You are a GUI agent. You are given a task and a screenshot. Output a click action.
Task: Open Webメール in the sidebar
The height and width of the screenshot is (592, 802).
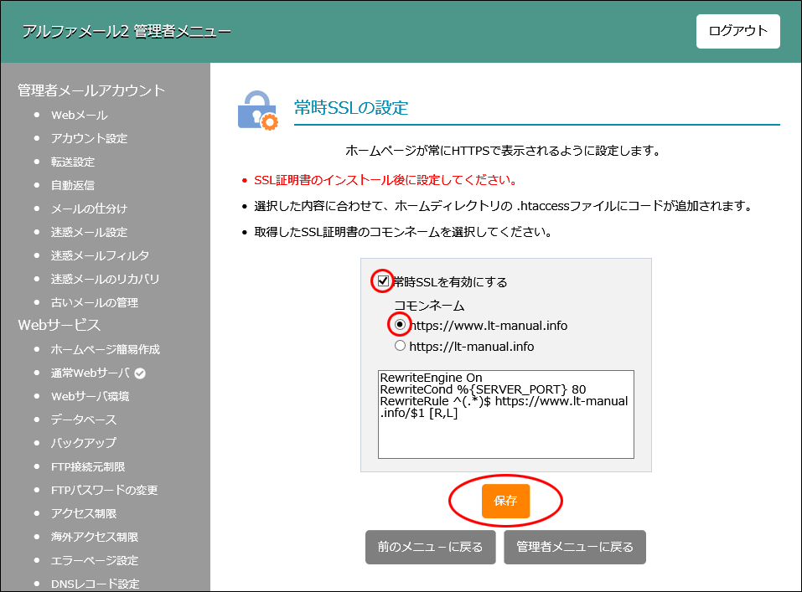[x=80, y=115]
